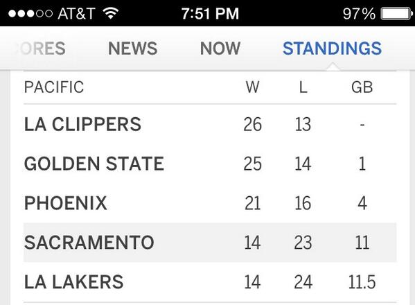
Task: Tap the Lakers 11.5 games-back value
Action: pyautogui.click(x=362, y=282)
